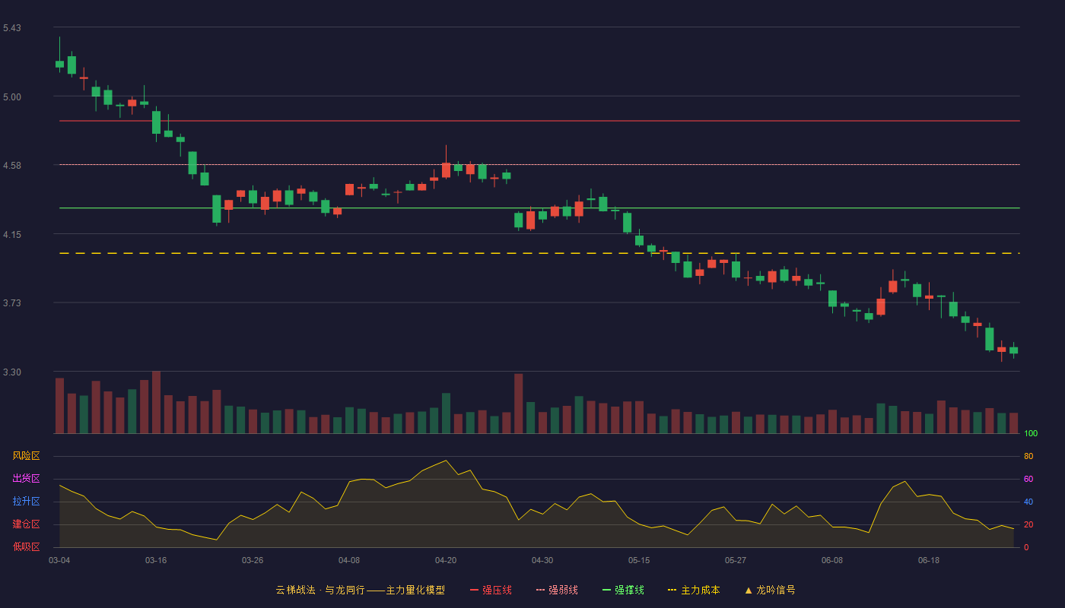The width and height of the screenshot is (1065, 608).
Task: Click the 03-26 date label
Action: pos(253,560)
